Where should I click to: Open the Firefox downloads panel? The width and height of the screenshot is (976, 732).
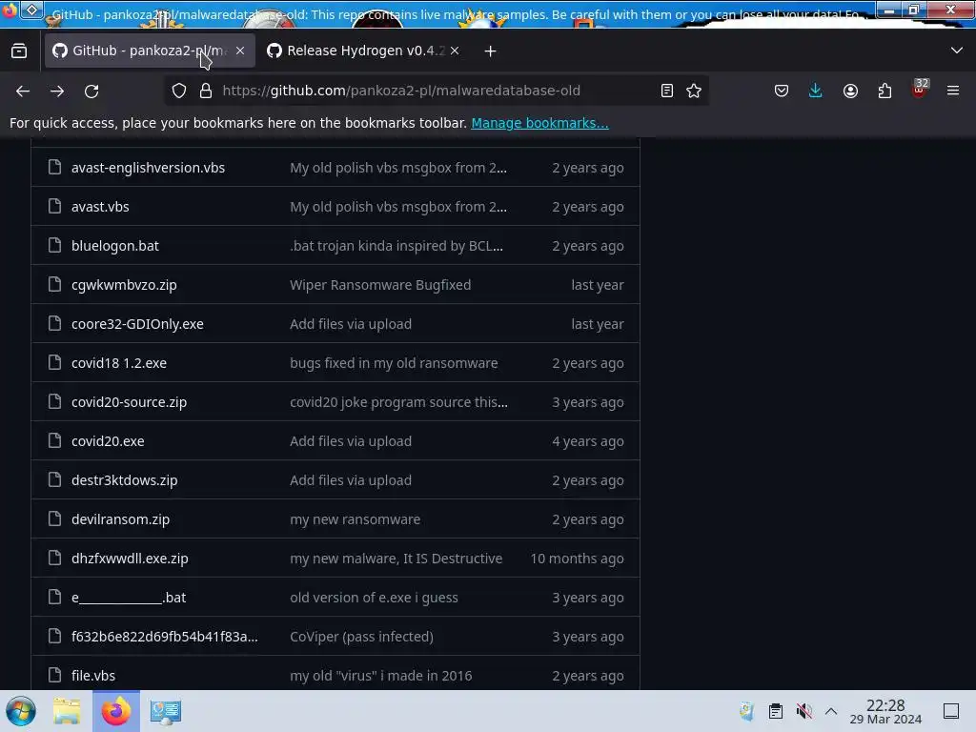(816, 91)
